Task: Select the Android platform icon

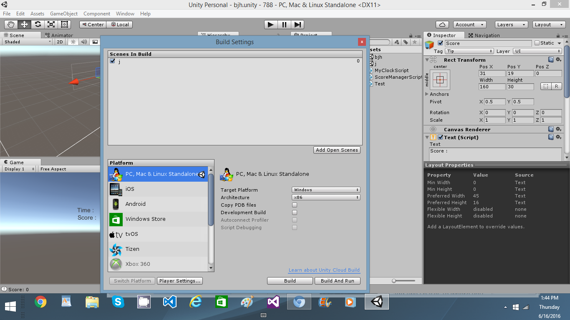Action: (x=116, y=204)
